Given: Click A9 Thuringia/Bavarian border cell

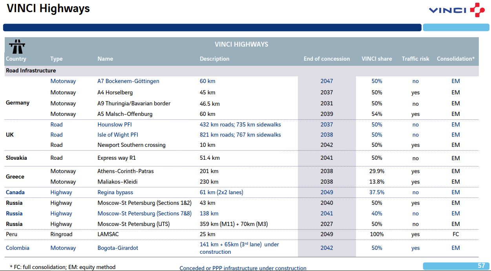Looking at the screenshot, I should click(x=134, y=103).
